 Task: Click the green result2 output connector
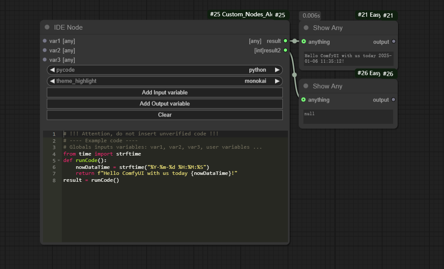point(285,51)
